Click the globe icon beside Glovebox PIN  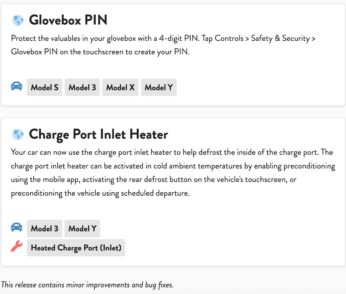point(18,20)
